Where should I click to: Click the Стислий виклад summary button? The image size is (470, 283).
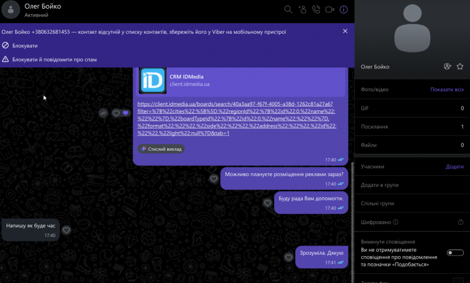tap(162, 149)
